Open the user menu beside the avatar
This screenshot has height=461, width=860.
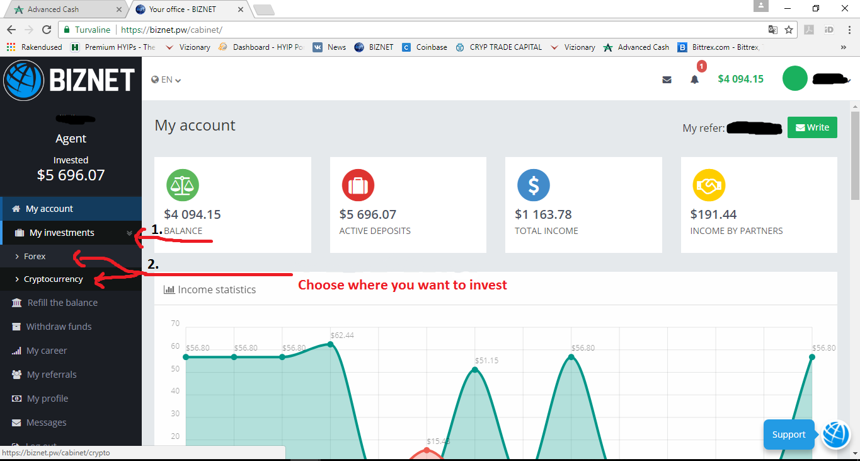point(832,79)
